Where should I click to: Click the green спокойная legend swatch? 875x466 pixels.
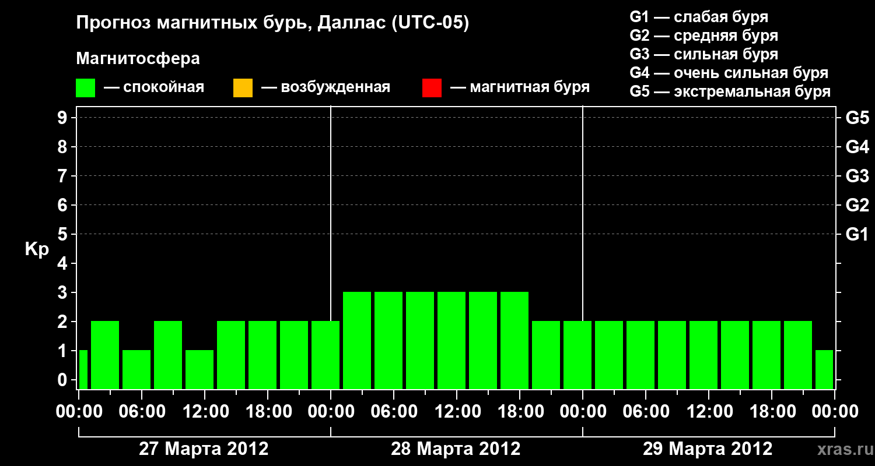tap(86, 88)
